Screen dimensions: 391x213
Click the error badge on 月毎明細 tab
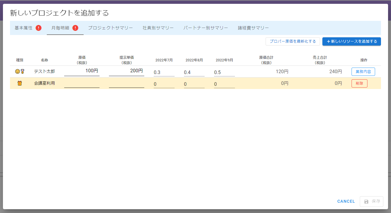point(75,28)
